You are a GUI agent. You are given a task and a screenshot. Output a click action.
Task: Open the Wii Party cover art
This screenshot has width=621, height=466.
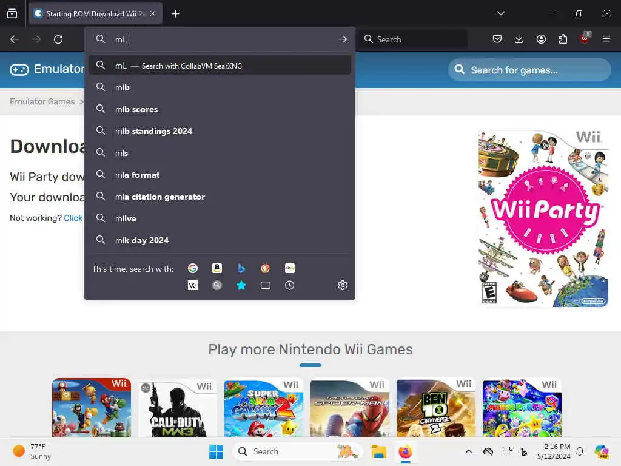pos(543,218)
